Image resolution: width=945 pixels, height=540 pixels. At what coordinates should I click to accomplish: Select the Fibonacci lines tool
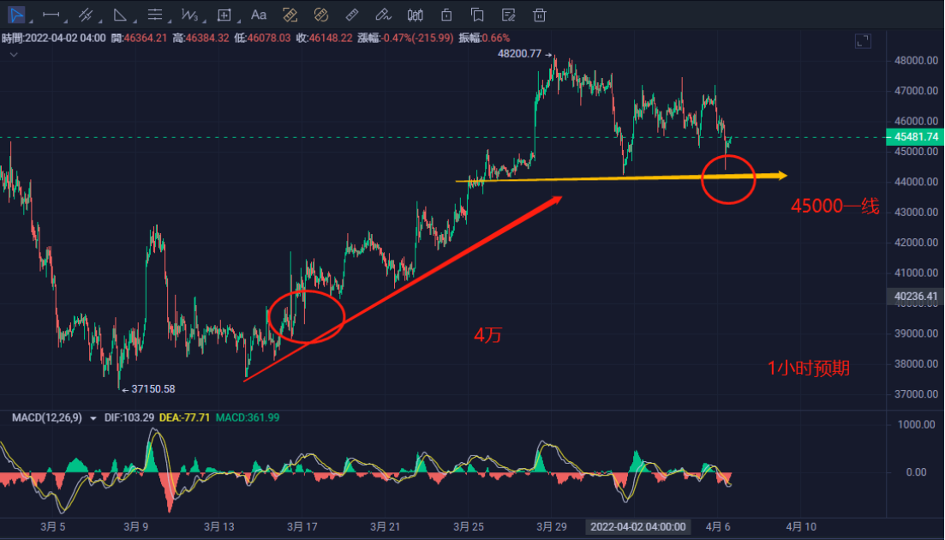click(155, 15)
